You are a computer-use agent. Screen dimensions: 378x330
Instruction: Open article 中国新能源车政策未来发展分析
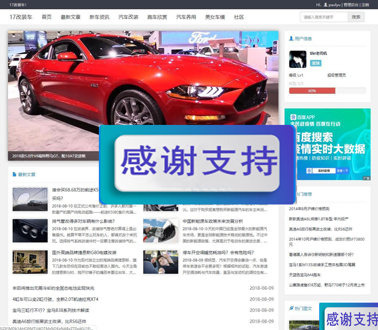coord(213,221)
